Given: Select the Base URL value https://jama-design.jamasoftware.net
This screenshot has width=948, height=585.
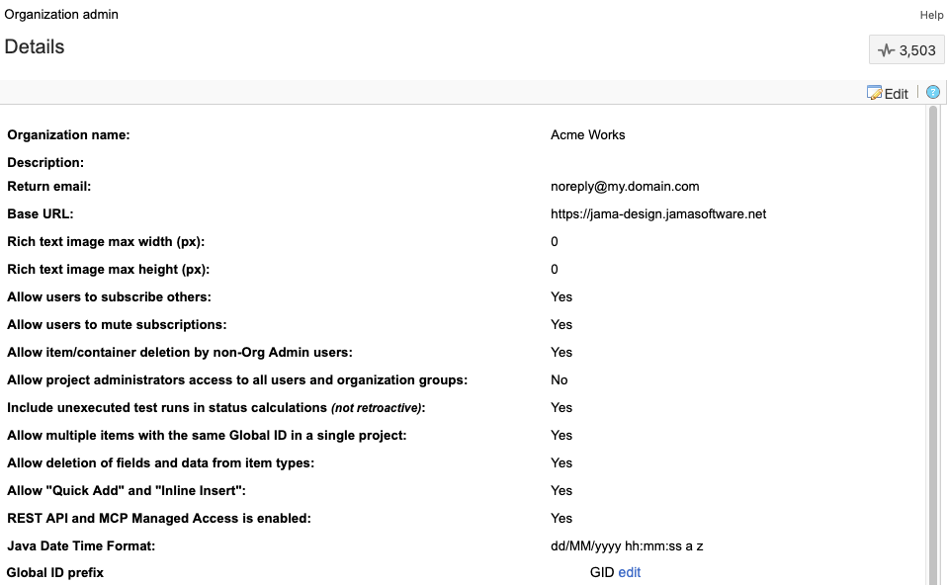Looking at the screenshot, I should 657,213.
